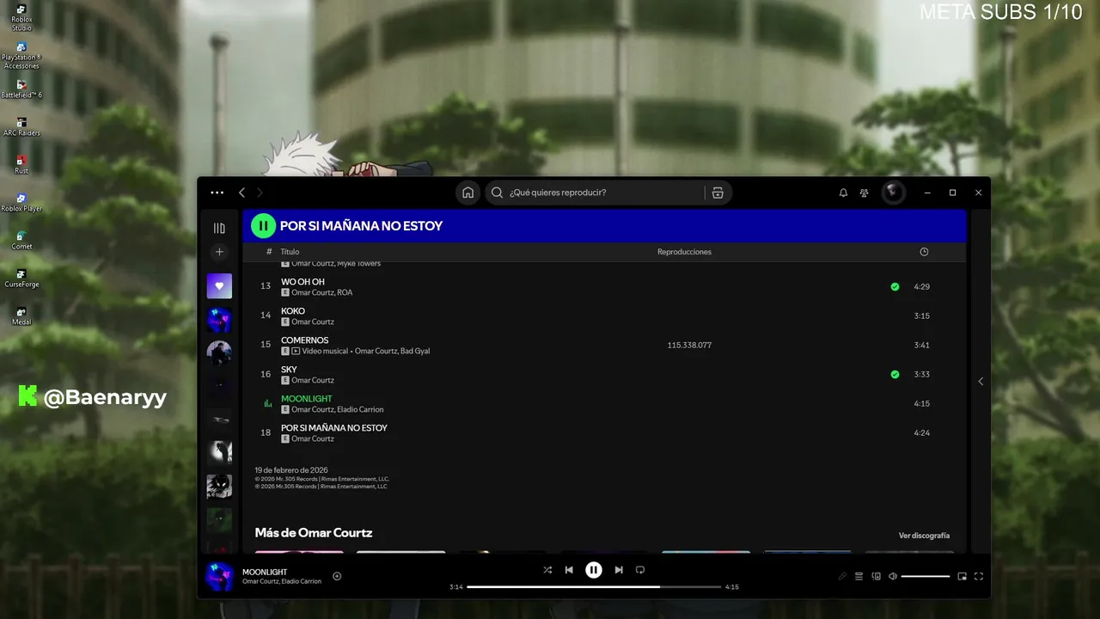The height and width of the screenshot is (619, 1100).
Task: Open the user profile avatar menu
Action: tap(893, 193)
